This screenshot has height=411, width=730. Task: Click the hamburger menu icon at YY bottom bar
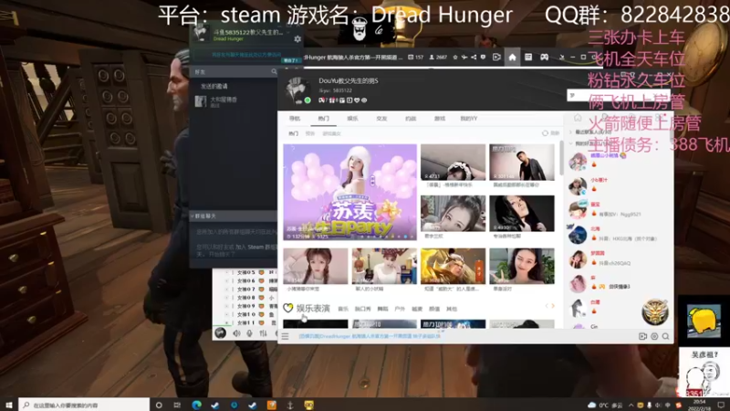click(285, 336)
